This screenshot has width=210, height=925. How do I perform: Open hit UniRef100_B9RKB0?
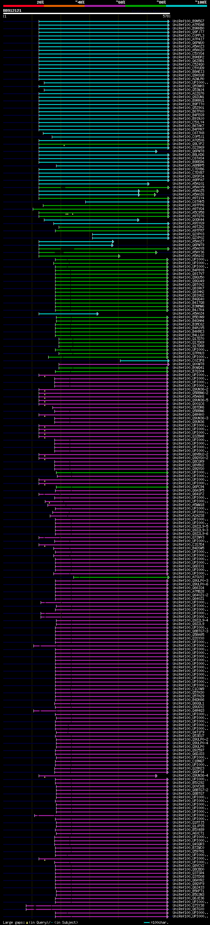pos(188,28)
